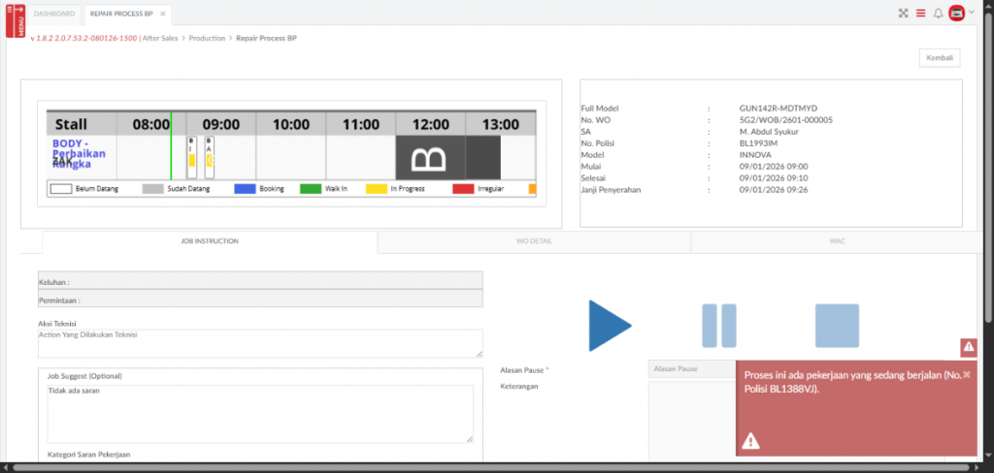Click the Production breadcrumb link
Image resolution: width=994 pixels, height=473 pixels.
click(207, 37)
